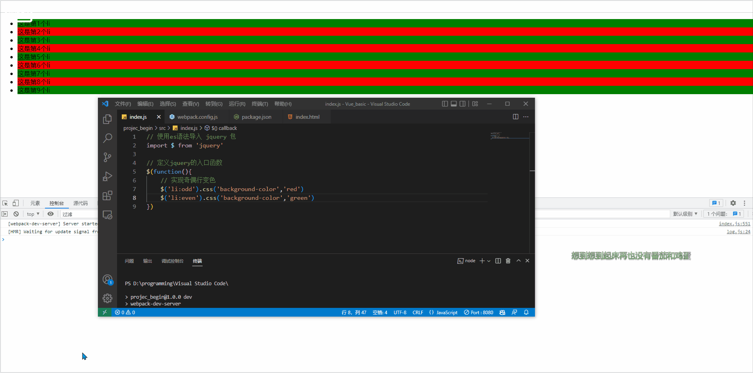753x373 pixels.
Task: Click the remote window indicator in status bar
Action: point(105,313)
